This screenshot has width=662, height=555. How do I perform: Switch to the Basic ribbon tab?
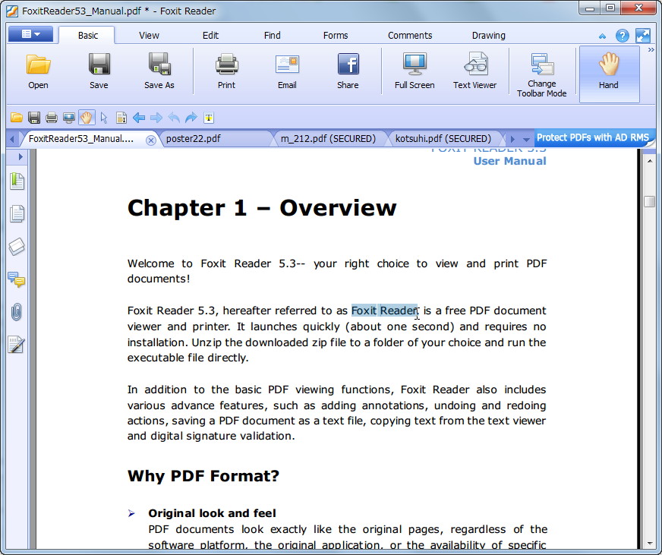[88, 36]
